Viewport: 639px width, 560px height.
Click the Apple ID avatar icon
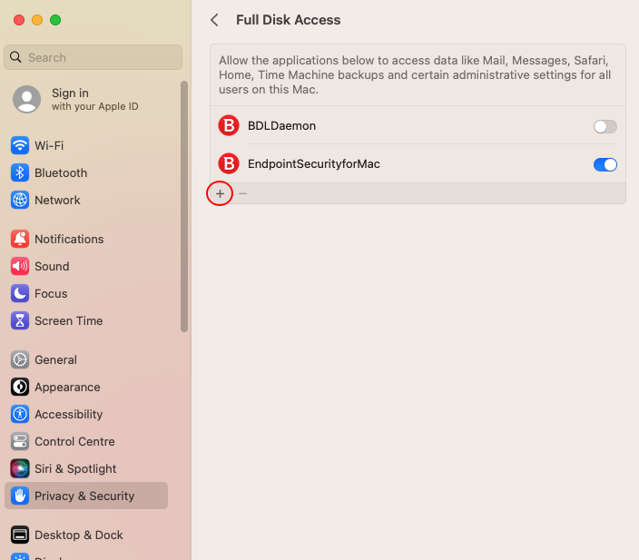27,99
